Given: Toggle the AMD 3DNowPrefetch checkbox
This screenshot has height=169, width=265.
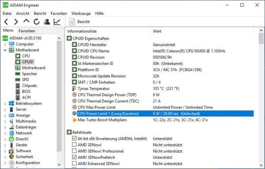Looking at the screenshot, I should (x=74, y=157).
